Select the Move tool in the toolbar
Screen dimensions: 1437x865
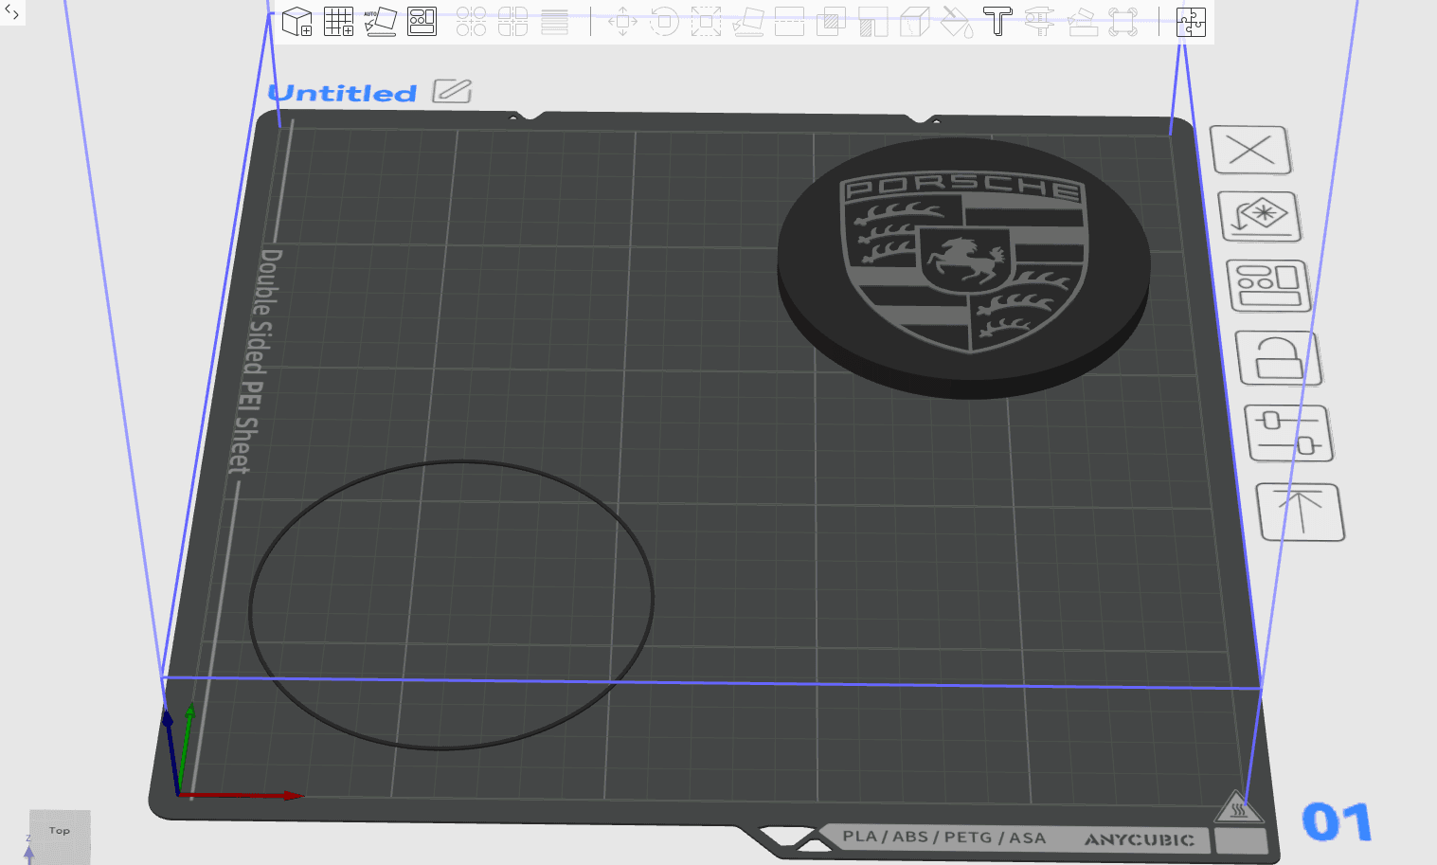pyautogui.click(x=622, y=21)
